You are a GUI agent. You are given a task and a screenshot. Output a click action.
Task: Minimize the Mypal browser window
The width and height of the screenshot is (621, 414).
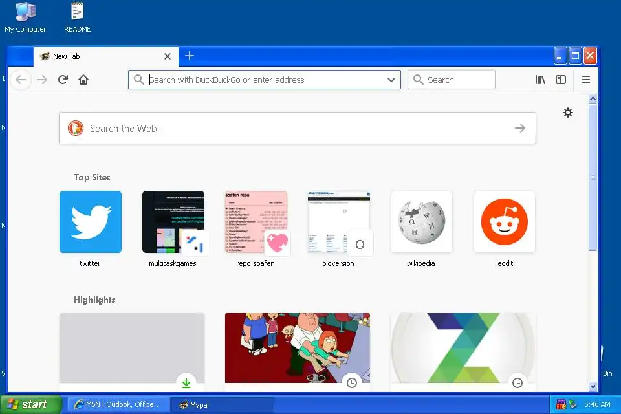(x=560, y=56)
